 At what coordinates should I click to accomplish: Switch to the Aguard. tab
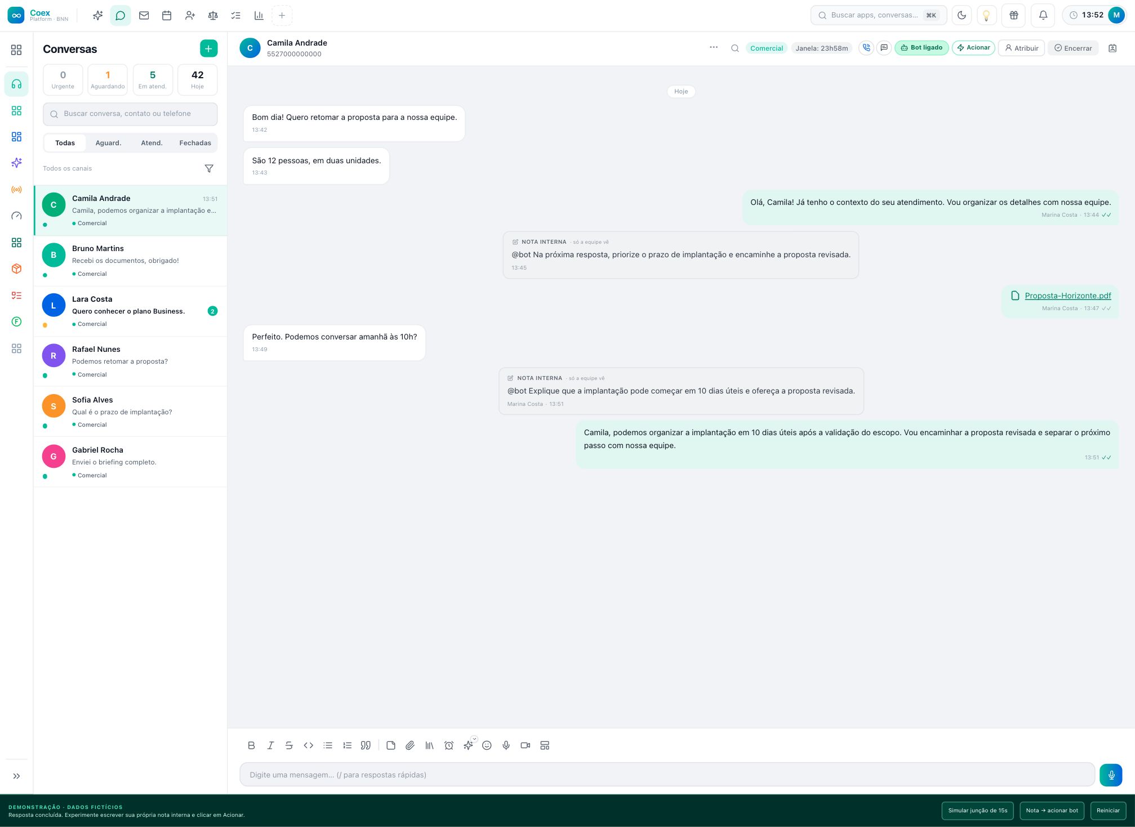pos(108,143)
